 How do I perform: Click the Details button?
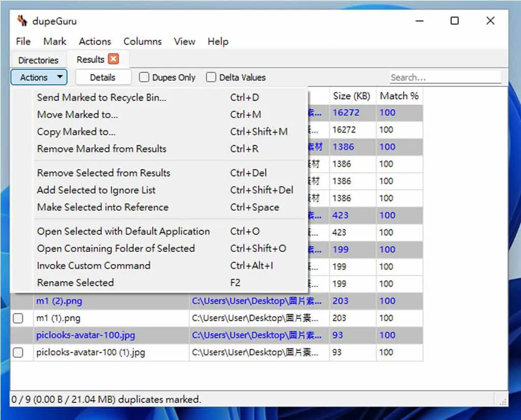[103, 77]
